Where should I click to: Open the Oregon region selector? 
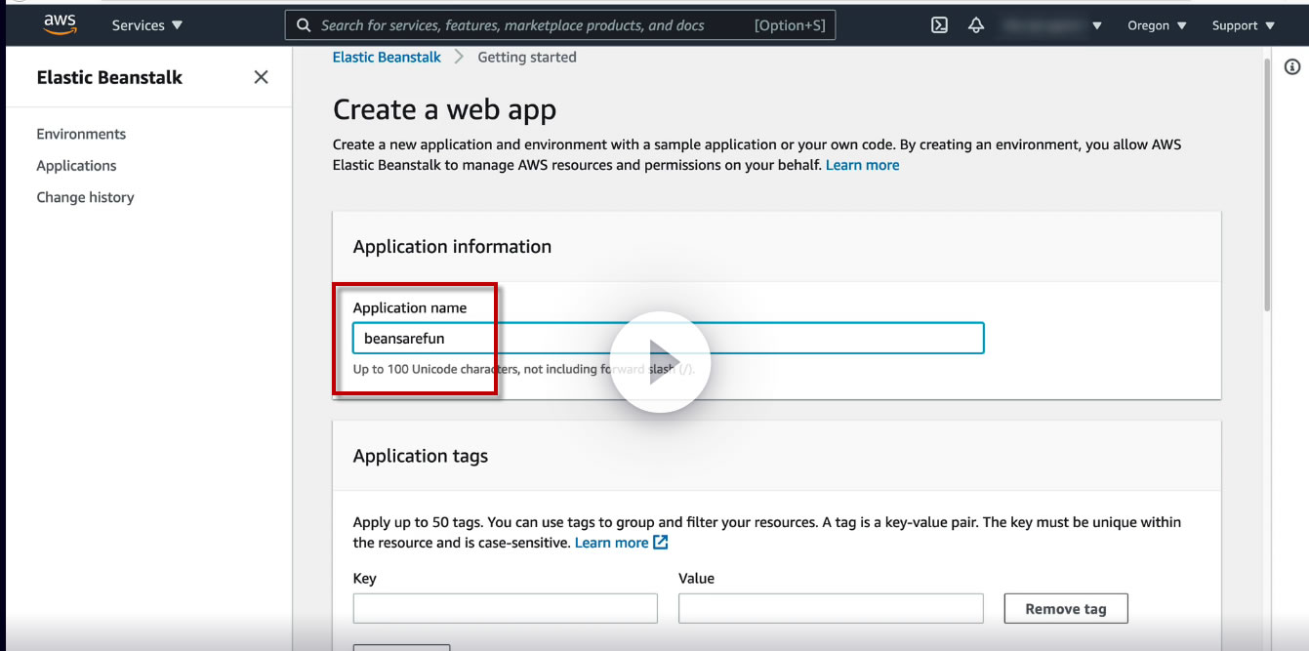pyautogui.click(x=1157, y=25)
